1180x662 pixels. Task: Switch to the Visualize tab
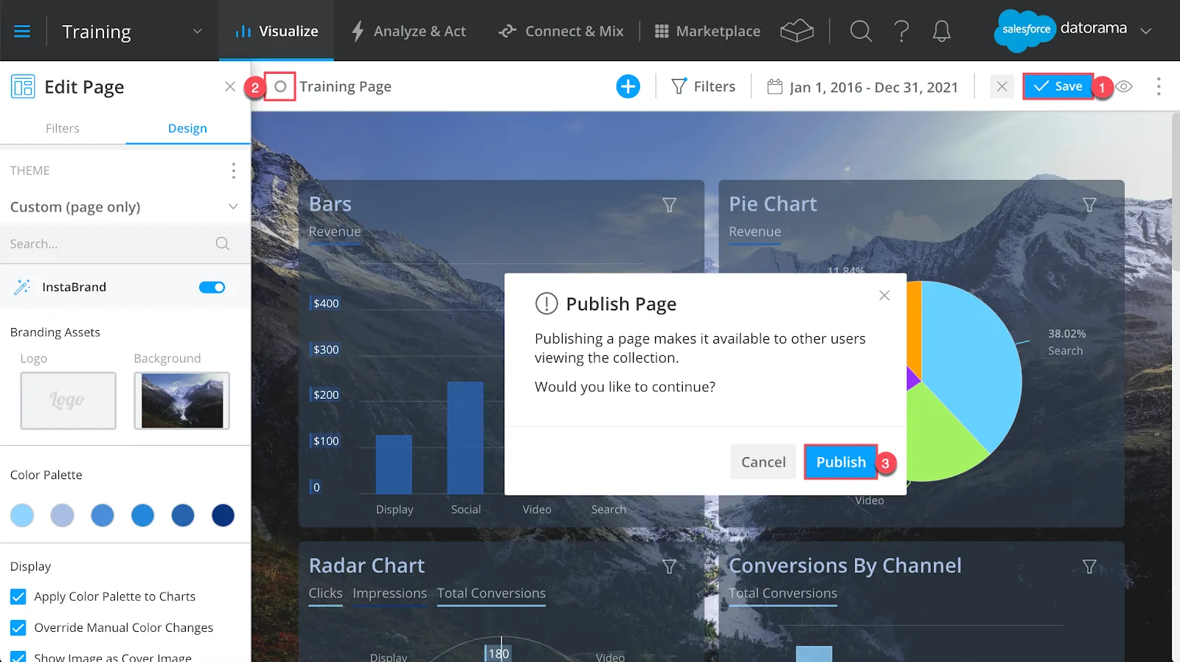pos(277,31)
